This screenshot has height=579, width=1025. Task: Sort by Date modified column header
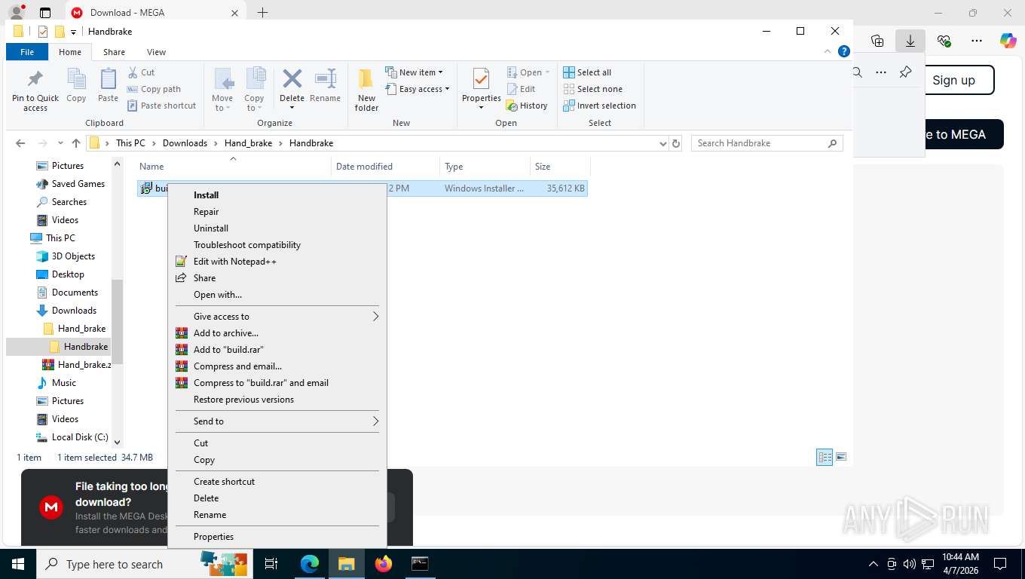tap(385, 167)
